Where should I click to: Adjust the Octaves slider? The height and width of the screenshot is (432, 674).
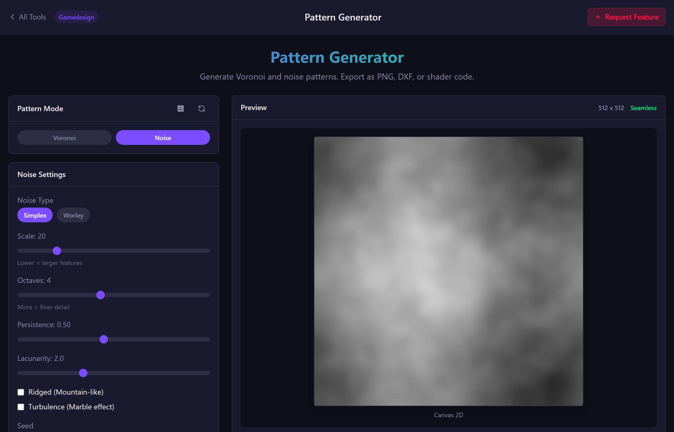(101, 295)
